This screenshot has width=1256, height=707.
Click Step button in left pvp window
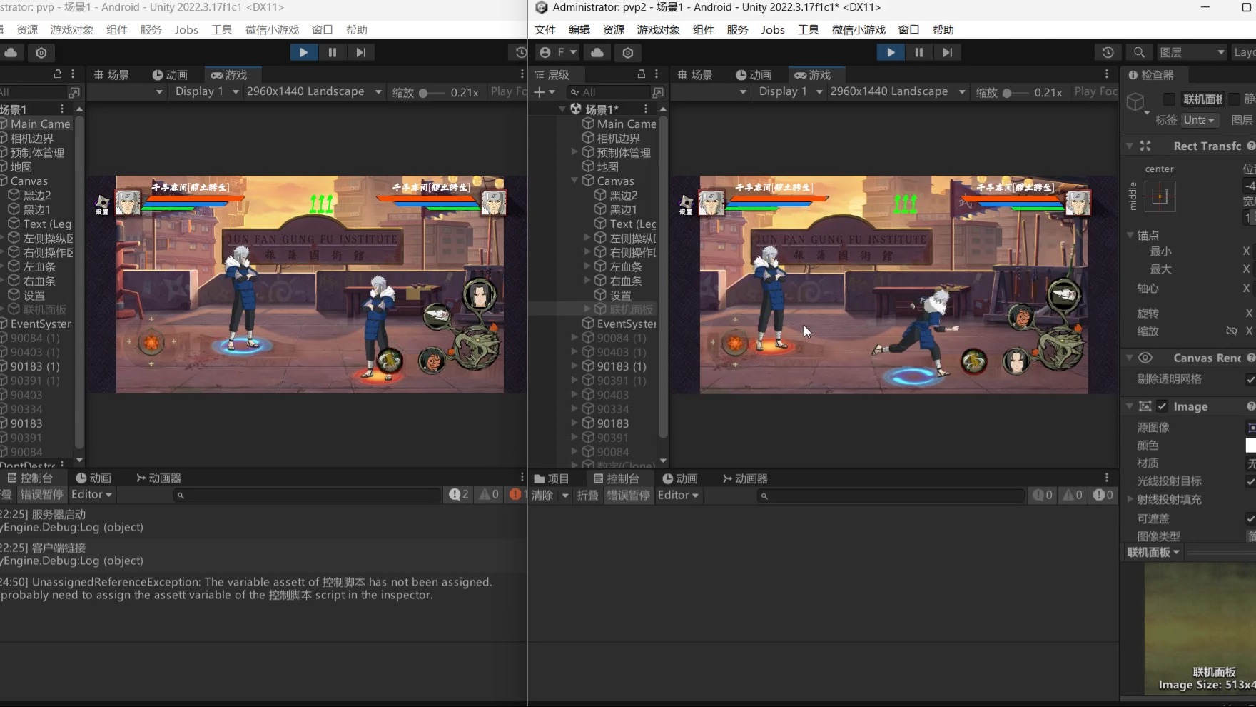360,52
